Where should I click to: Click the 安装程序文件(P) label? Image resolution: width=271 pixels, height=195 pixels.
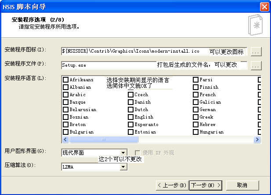[x=25, y=64]
